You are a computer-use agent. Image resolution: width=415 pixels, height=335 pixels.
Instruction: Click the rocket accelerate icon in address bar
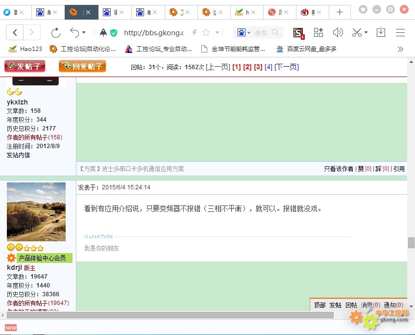(x=103, y=32)
